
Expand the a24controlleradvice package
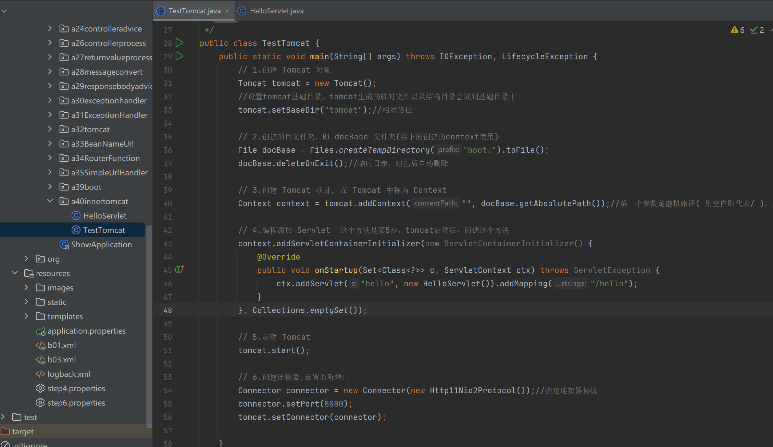[50, 28]
